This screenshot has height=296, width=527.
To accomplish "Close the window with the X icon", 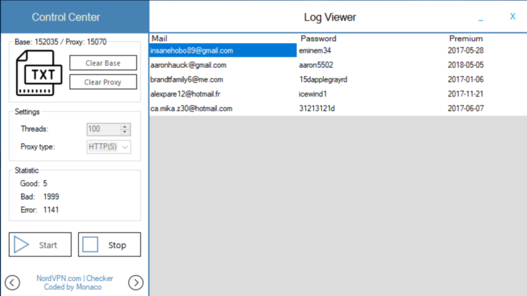I will tap(513, 16).
